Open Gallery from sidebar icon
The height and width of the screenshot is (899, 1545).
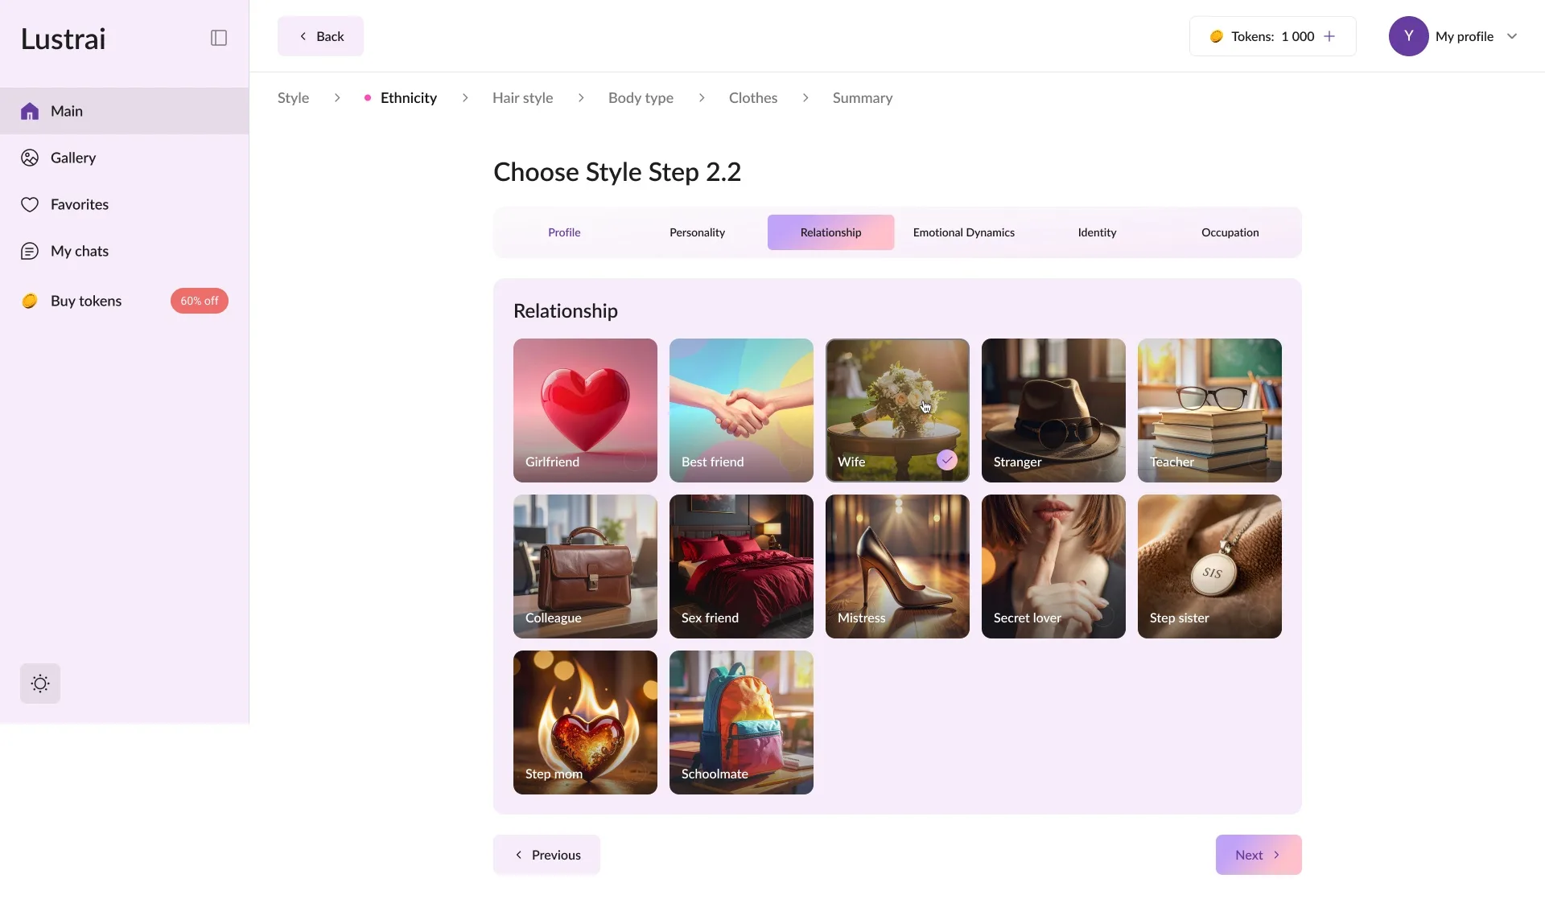pos(30,158)
